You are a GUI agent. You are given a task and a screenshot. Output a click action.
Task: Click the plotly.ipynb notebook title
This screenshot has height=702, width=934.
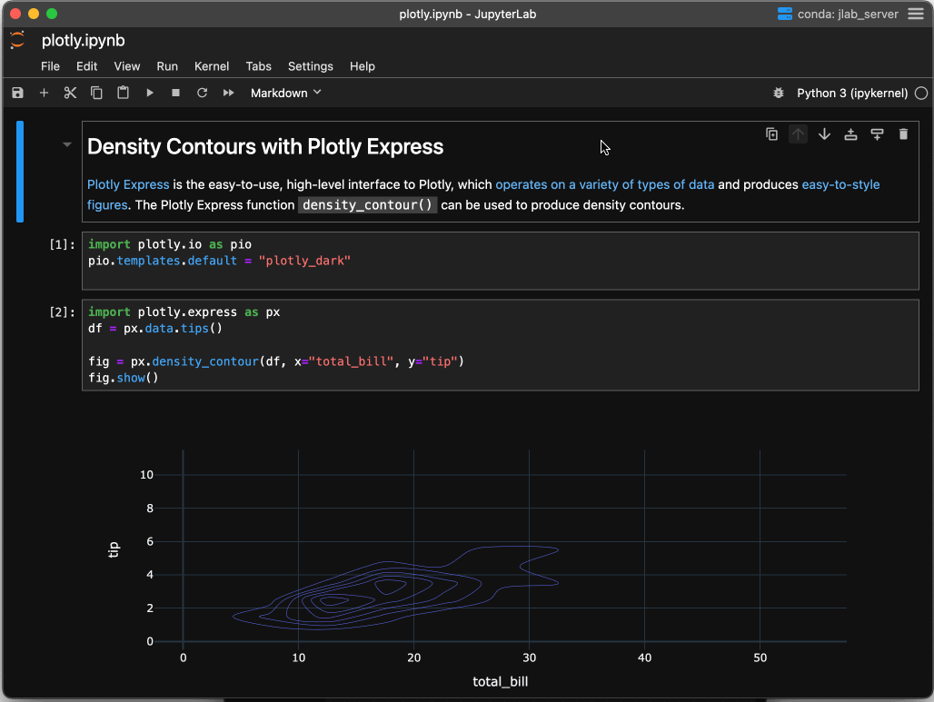pos(84,41)
